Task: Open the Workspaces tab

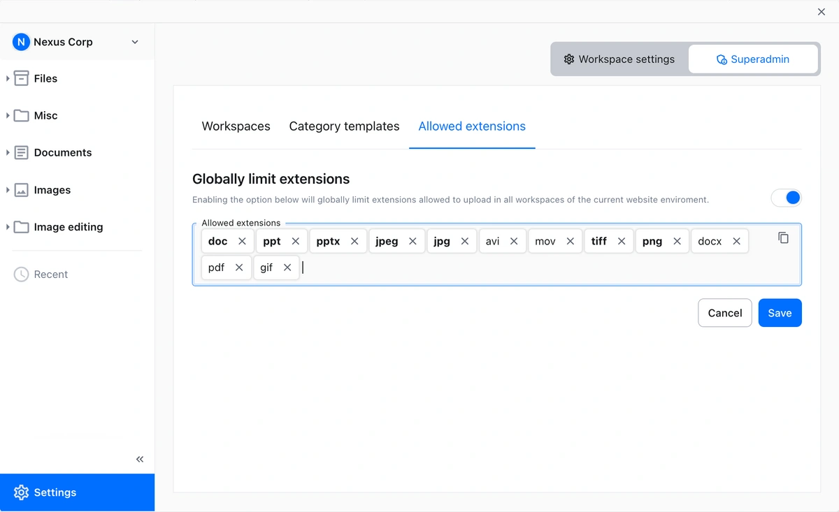Action: coord(236,126)
